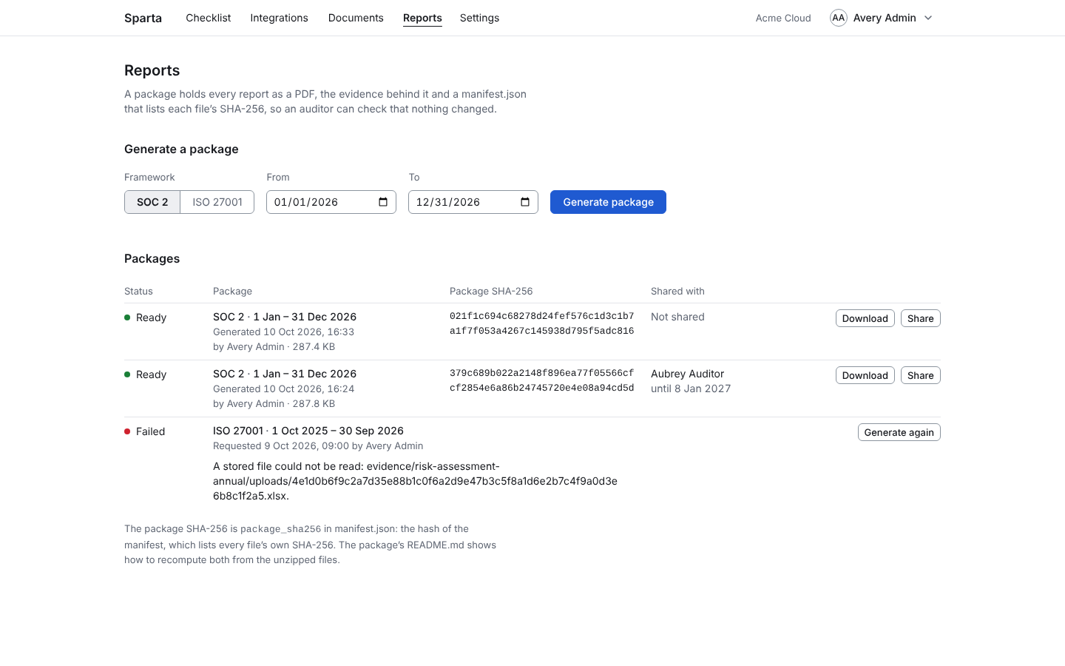Click the Package SHA-256 column header
1065x666 pixels.
[491, 291]
